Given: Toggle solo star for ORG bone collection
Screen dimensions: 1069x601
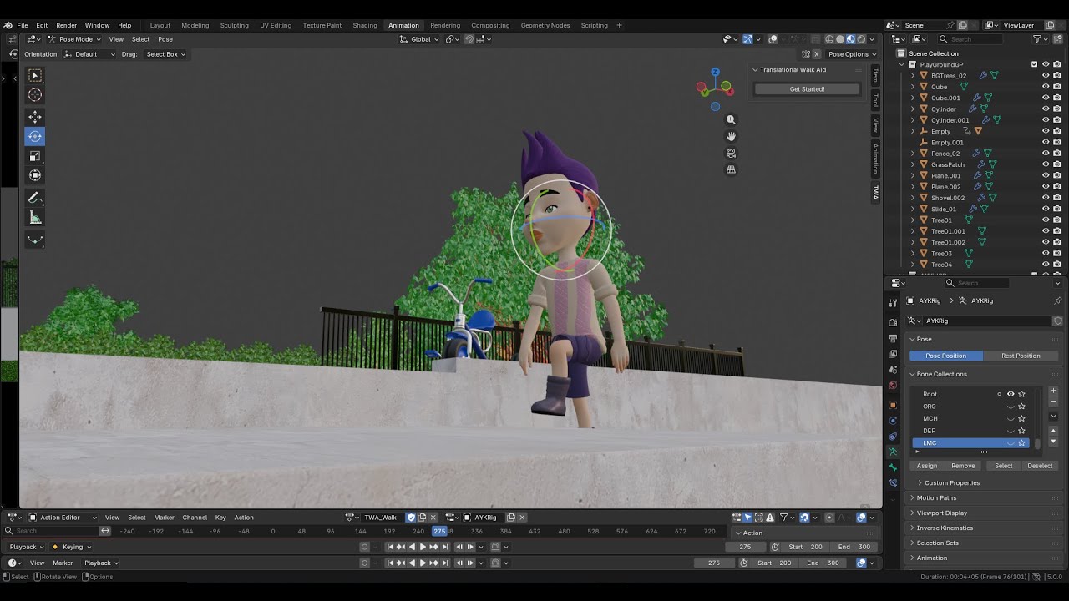Looking at the screenshot, I should pyautogui.click(x=1021, y=407).
